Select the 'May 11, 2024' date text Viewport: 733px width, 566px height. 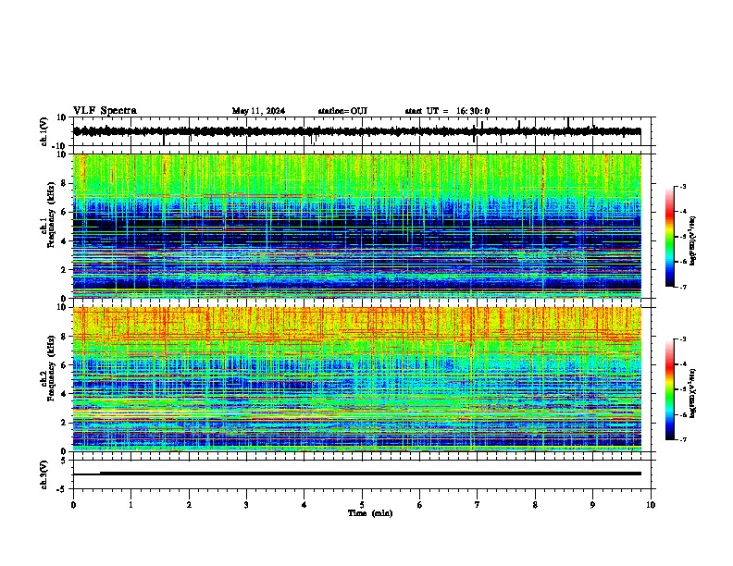[258, 111]
